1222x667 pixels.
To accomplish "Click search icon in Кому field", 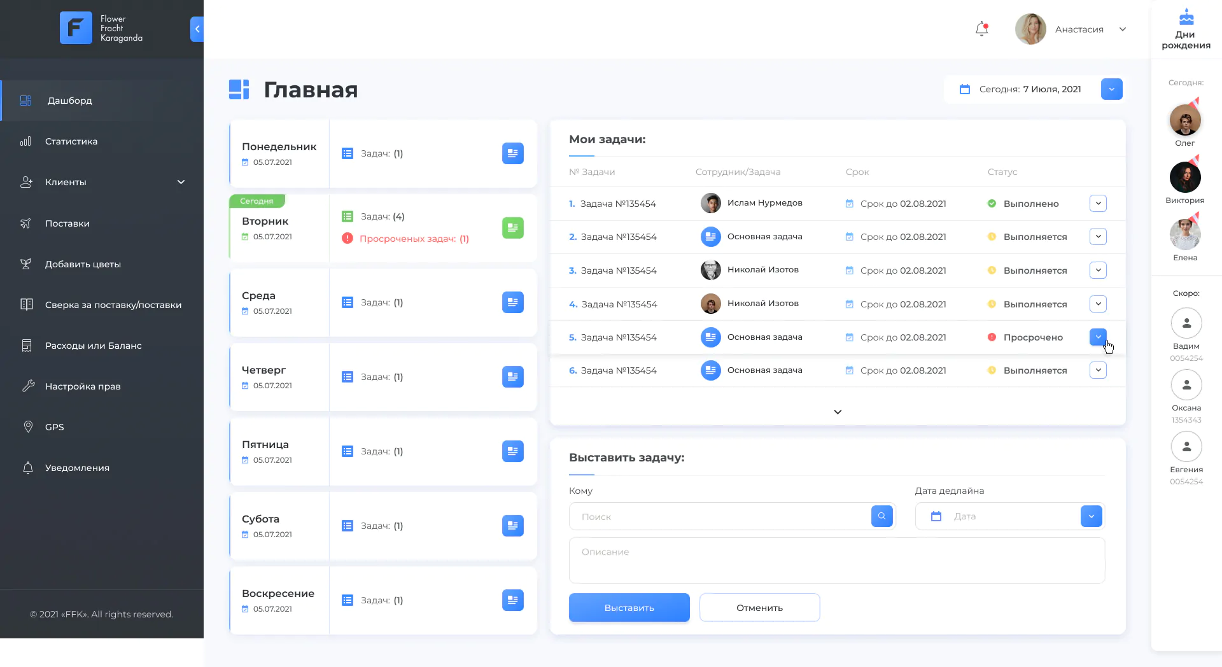I will point(881,516).
